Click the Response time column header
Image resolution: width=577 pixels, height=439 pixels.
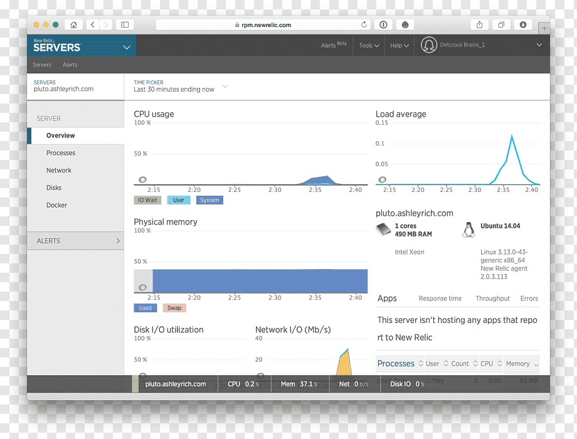pyautogui.click(x=440, y=299)
